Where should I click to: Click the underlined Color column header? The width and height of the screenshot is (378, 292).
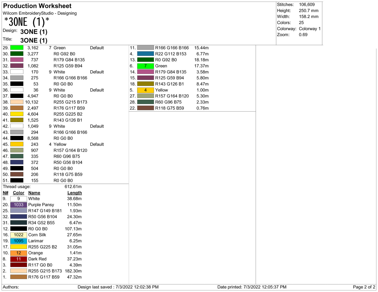[x=19, y=193]
